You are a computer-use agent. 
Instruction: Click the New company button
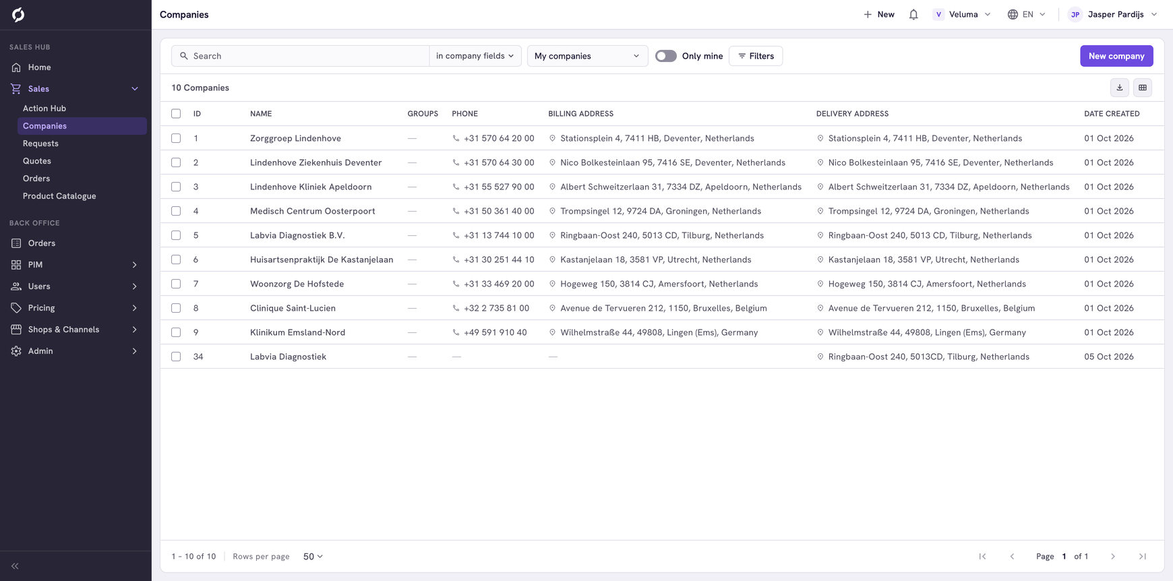tap(1116, 56)
